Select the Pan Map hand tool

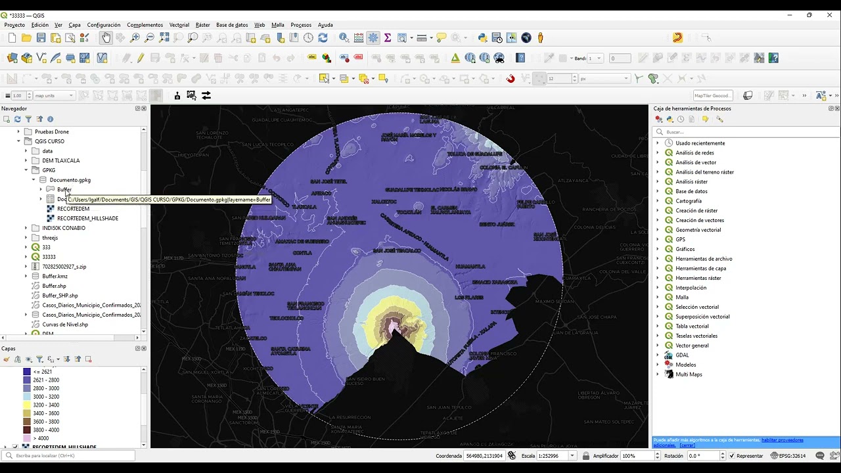click(x=106, y=38)
